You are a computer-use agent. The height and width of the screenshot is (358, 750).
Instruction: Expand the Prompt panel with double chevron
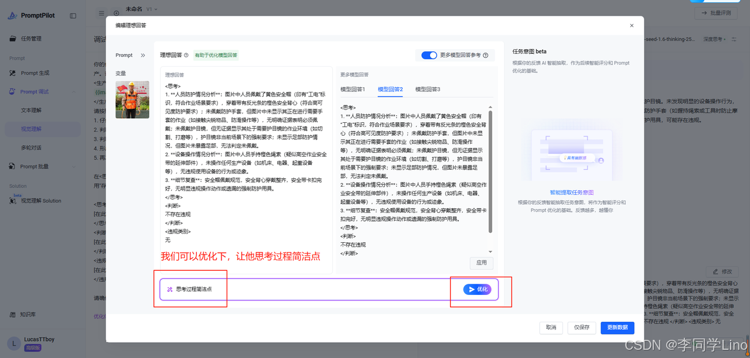142,55
